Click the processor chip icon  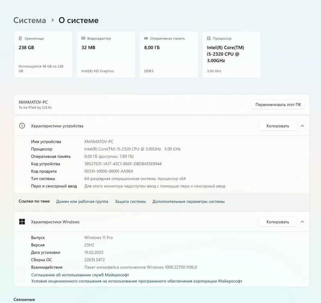[x=209, y=38]
